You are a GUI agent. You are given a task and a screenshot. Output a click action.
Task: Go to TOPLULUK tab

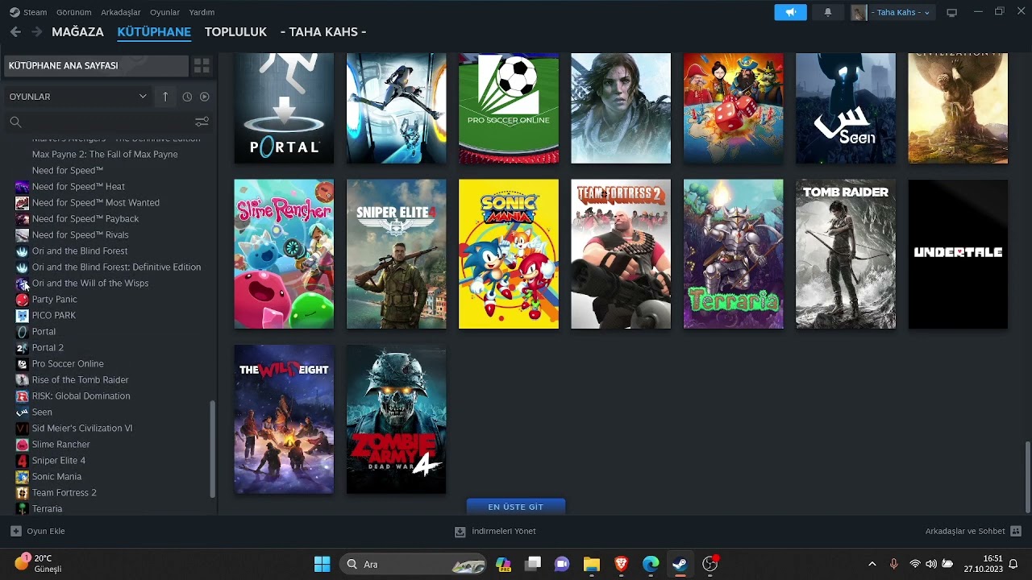click(x=235, y=31)
